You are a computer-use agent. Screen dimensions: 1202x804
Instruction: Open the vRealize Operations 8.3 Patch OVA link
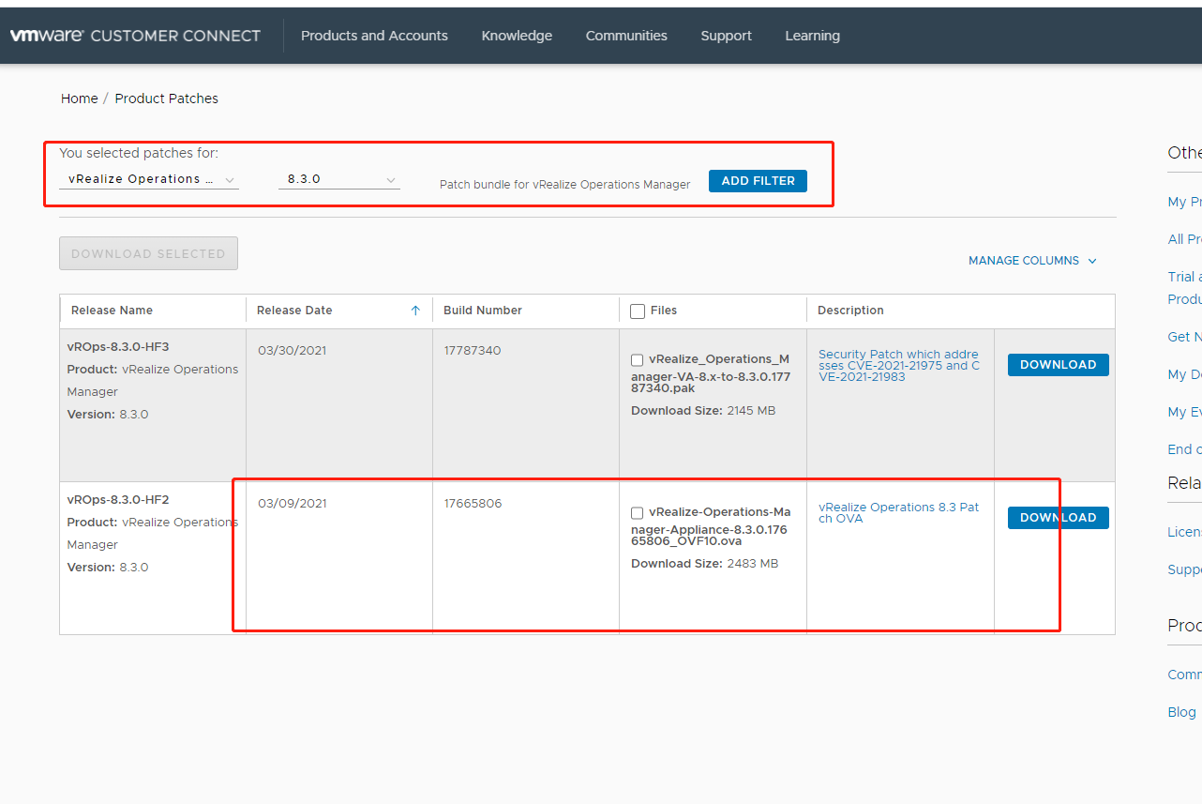click(899, 513)
